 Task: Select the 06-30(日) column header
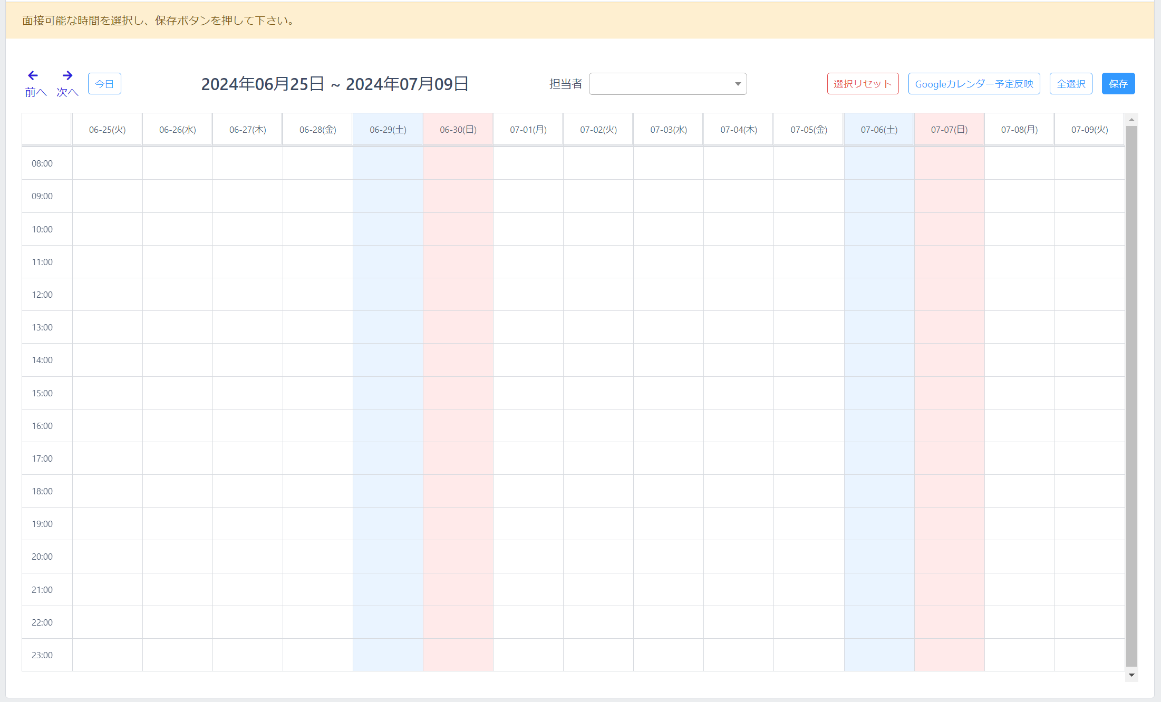[458, 130]
